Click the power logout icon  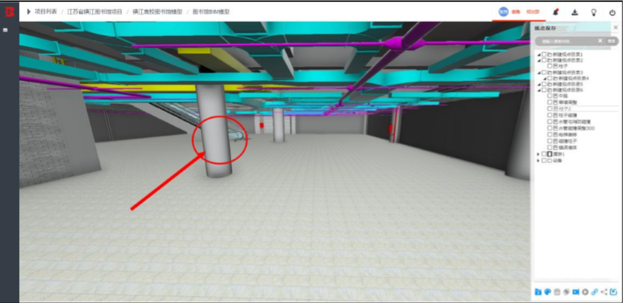coord(612,13)
